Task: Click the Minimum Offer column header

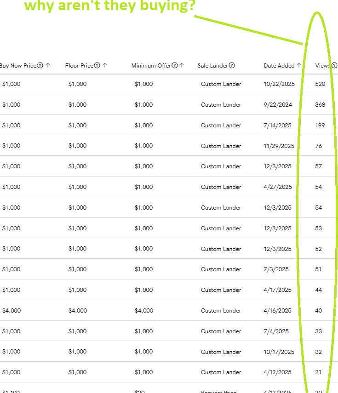Action: [x=151, y=66]
